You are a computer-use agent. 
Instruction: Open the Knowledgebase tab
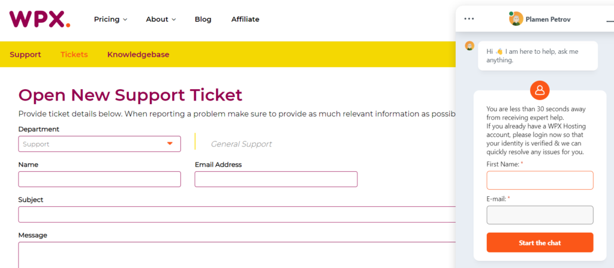tap(138, 54)
